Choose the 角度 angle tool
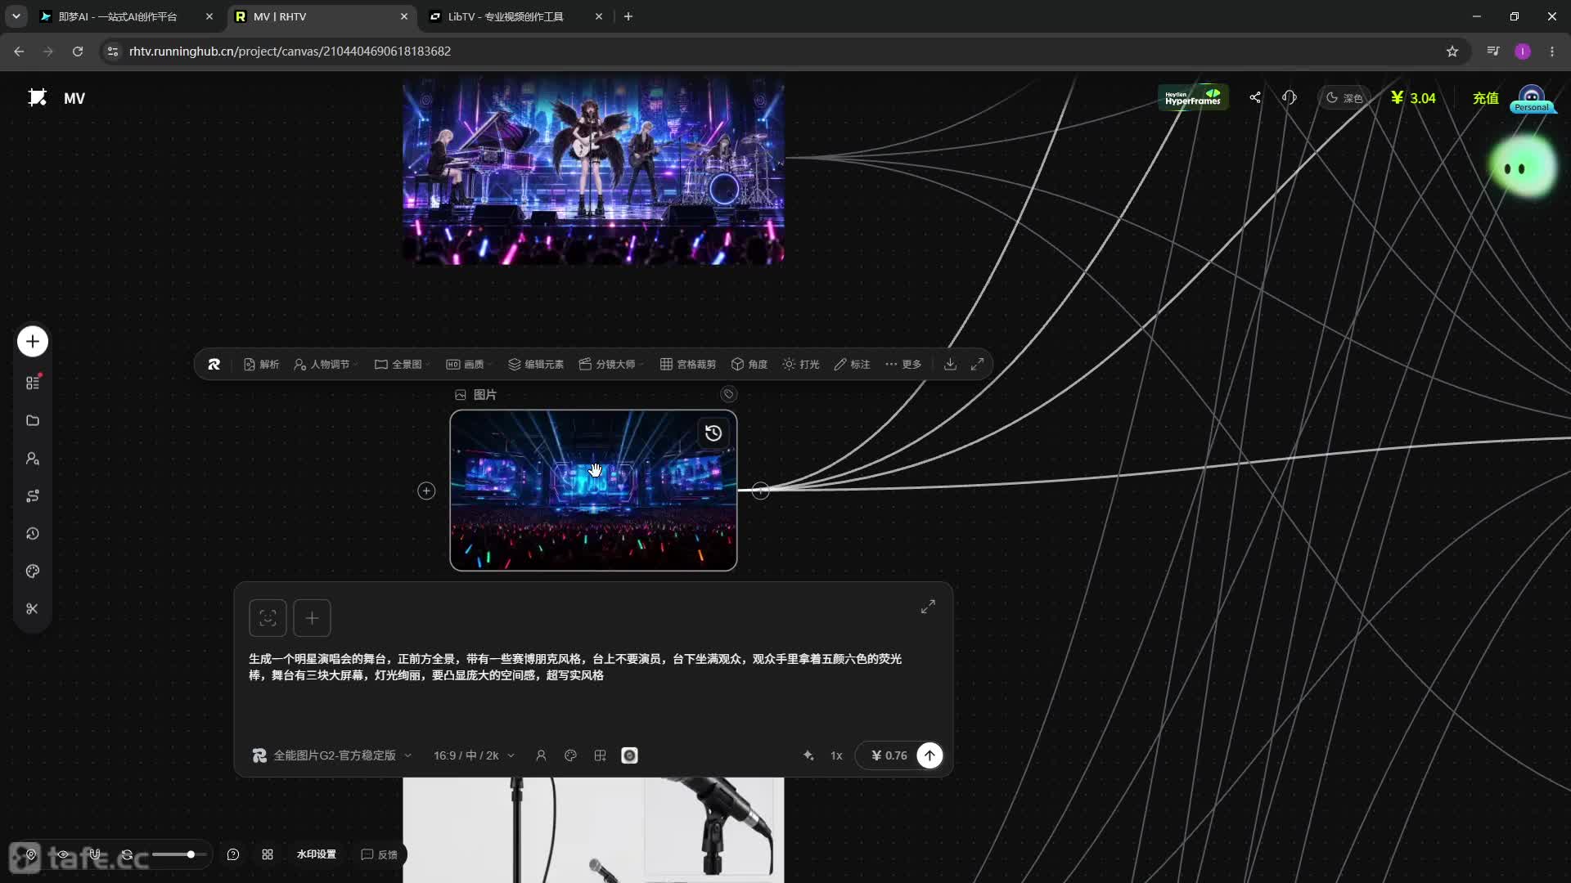 749,365
